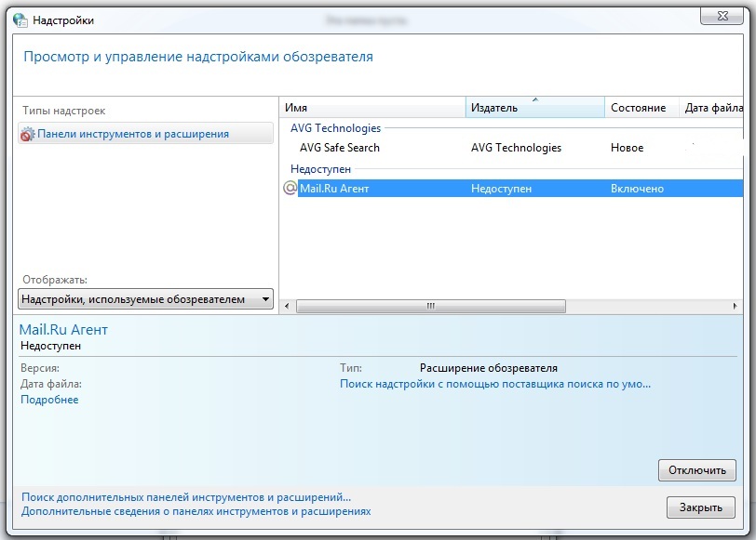Click the Недоступен group header
Viewport: 756px width, 540px height.
(320, 169)
